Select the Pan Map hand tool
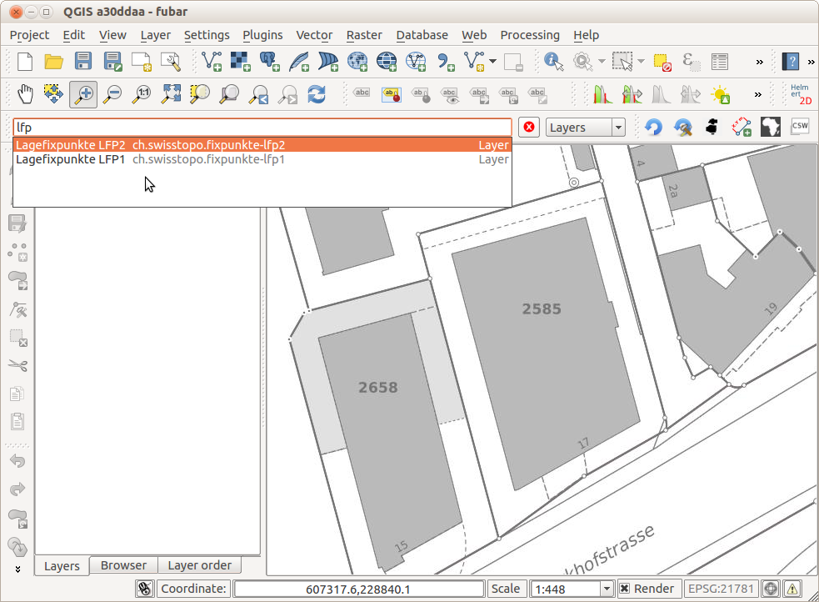 tap(25, 94)
